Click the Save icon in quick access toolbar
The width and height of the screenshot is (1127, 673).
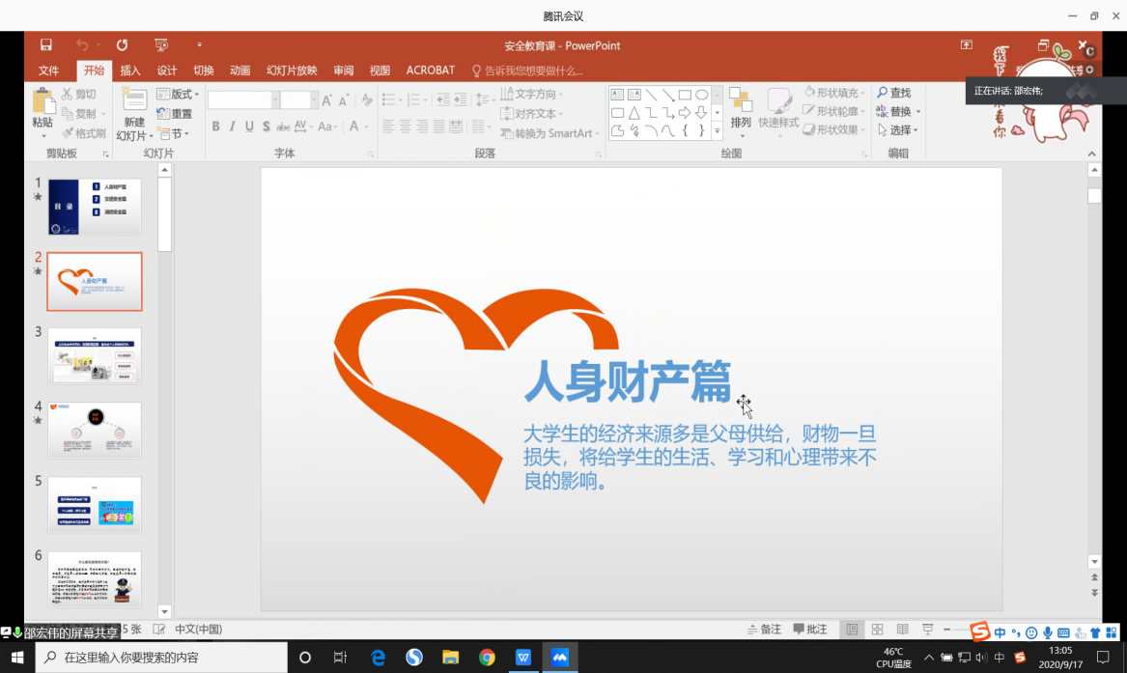pyautogui.click(x=45, y=45)
